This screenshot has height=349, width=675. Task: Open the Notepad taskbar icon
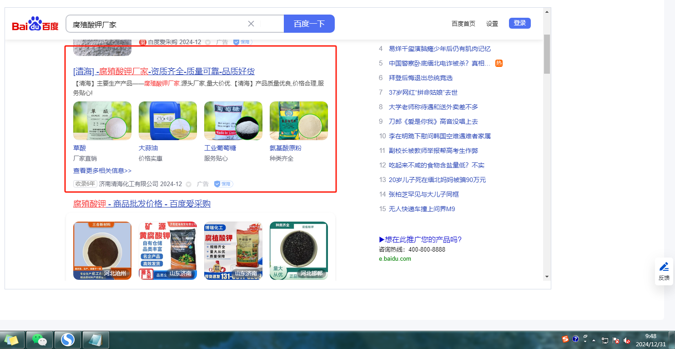[x=96, y=339]
